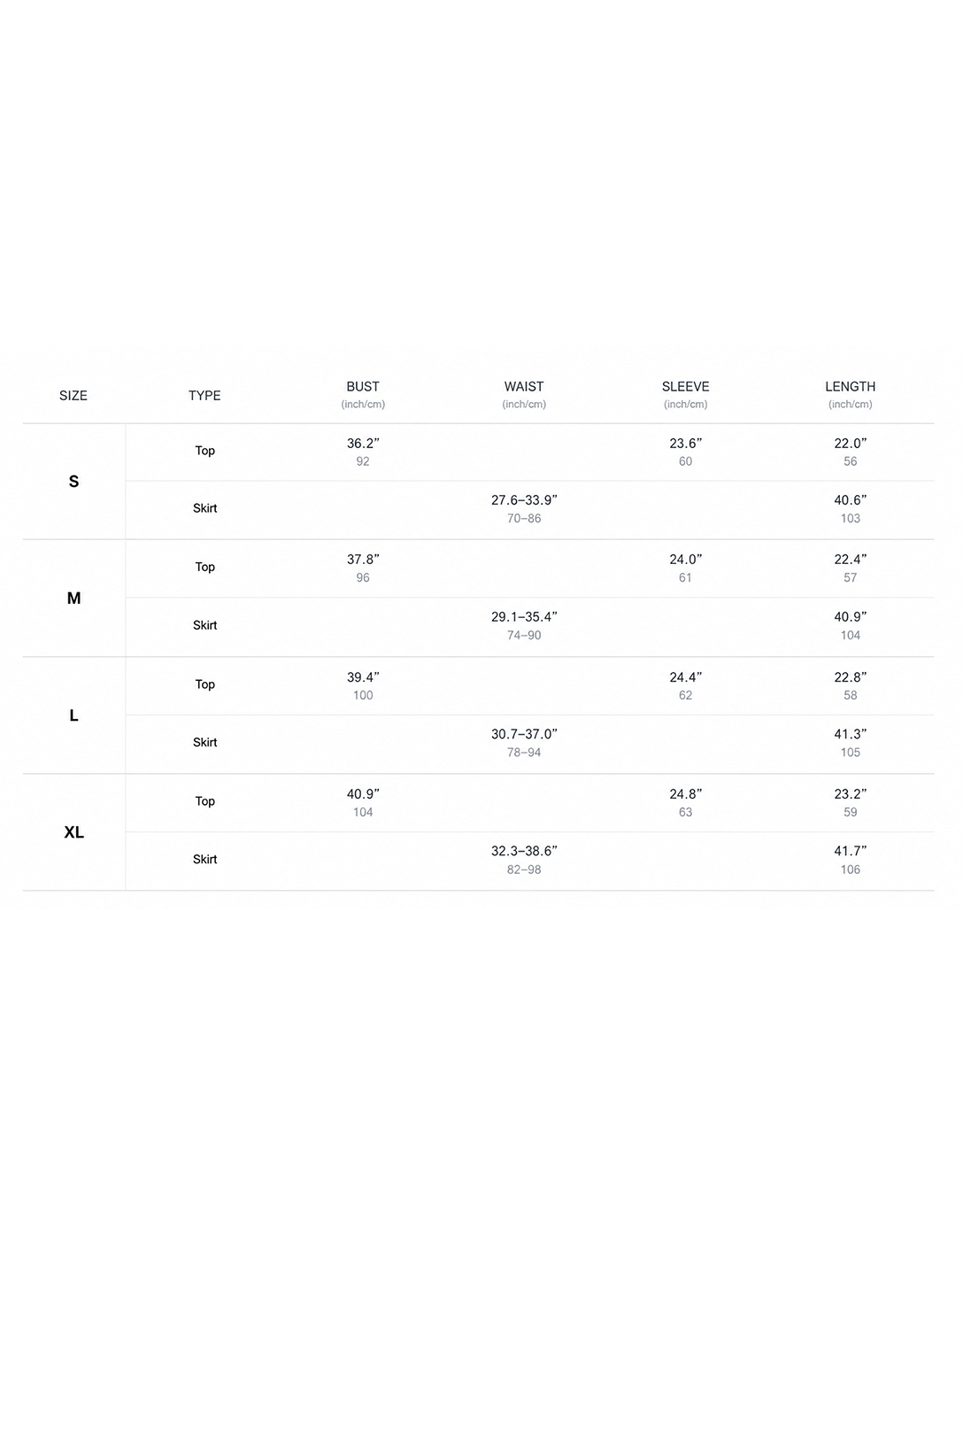Click the 41.7” skirt length for XL
Image resolution: width=963 pixels, height=1445 pixels.
pyautogui.click(x=851, y=851)
